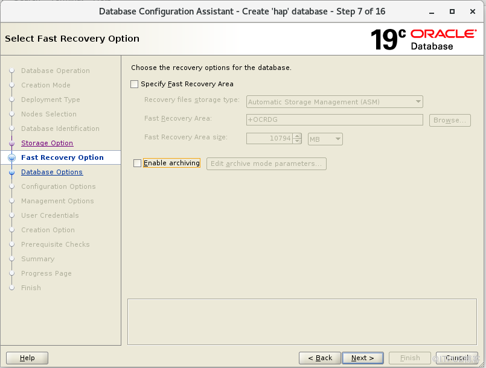Click Summary step label
This screenshot has width=486, height=368.
38,259
